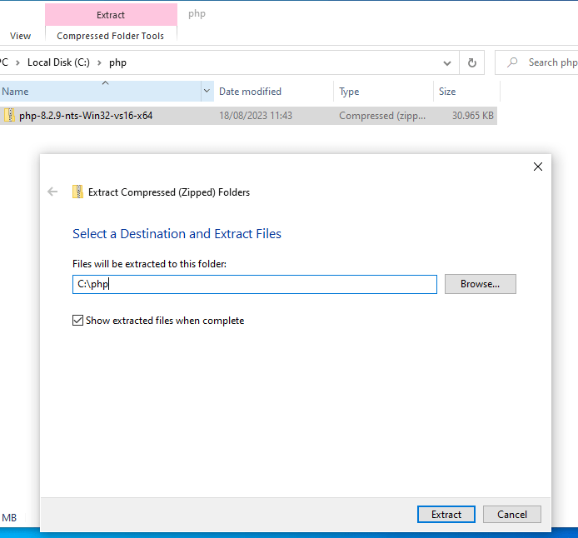578x538 pixels.
Task: Select the Compressed Folder Tools tab
Action: [111, 36]
